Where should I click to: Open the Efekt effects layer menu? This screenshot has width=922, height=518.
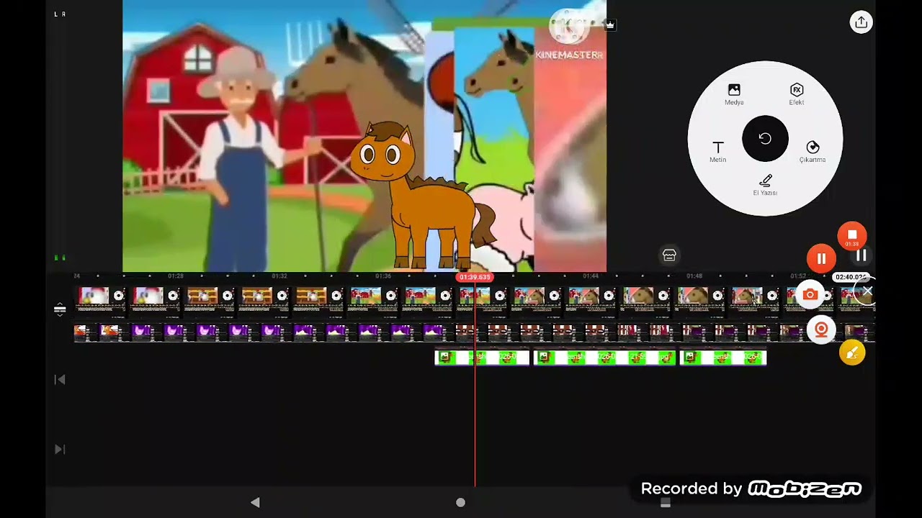click(x=796, y=94)
